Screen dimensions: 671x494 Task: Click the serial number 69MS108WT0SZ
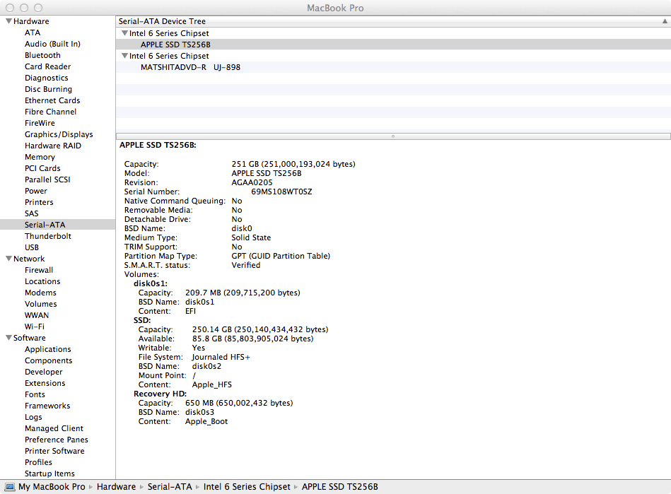pos(281,192)
